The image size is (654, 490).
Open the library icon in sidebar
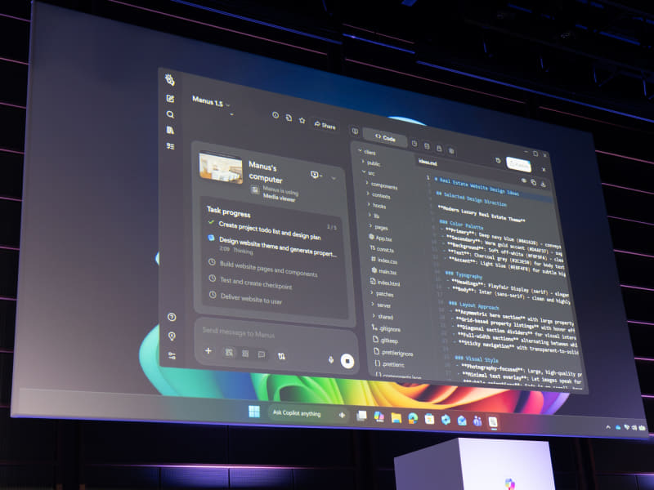pyautogui.click(x=170, y=130)
